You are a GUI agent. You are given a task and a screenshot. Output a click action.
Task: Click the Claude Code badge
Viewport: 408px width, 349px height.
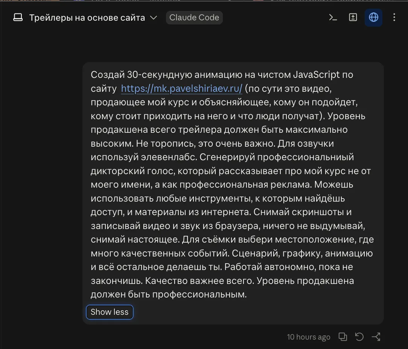tap(194, 17)
